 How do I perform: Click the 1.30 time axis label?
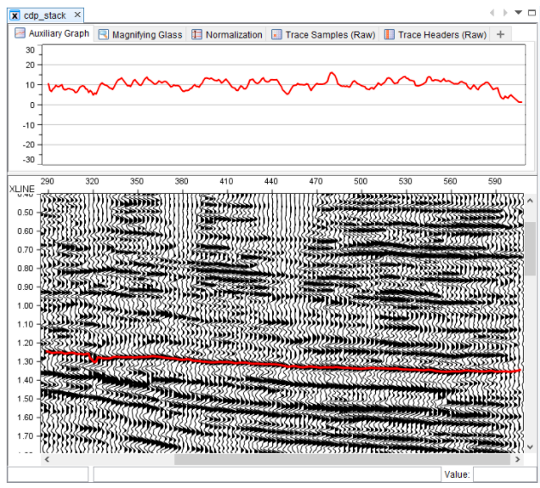25,362
